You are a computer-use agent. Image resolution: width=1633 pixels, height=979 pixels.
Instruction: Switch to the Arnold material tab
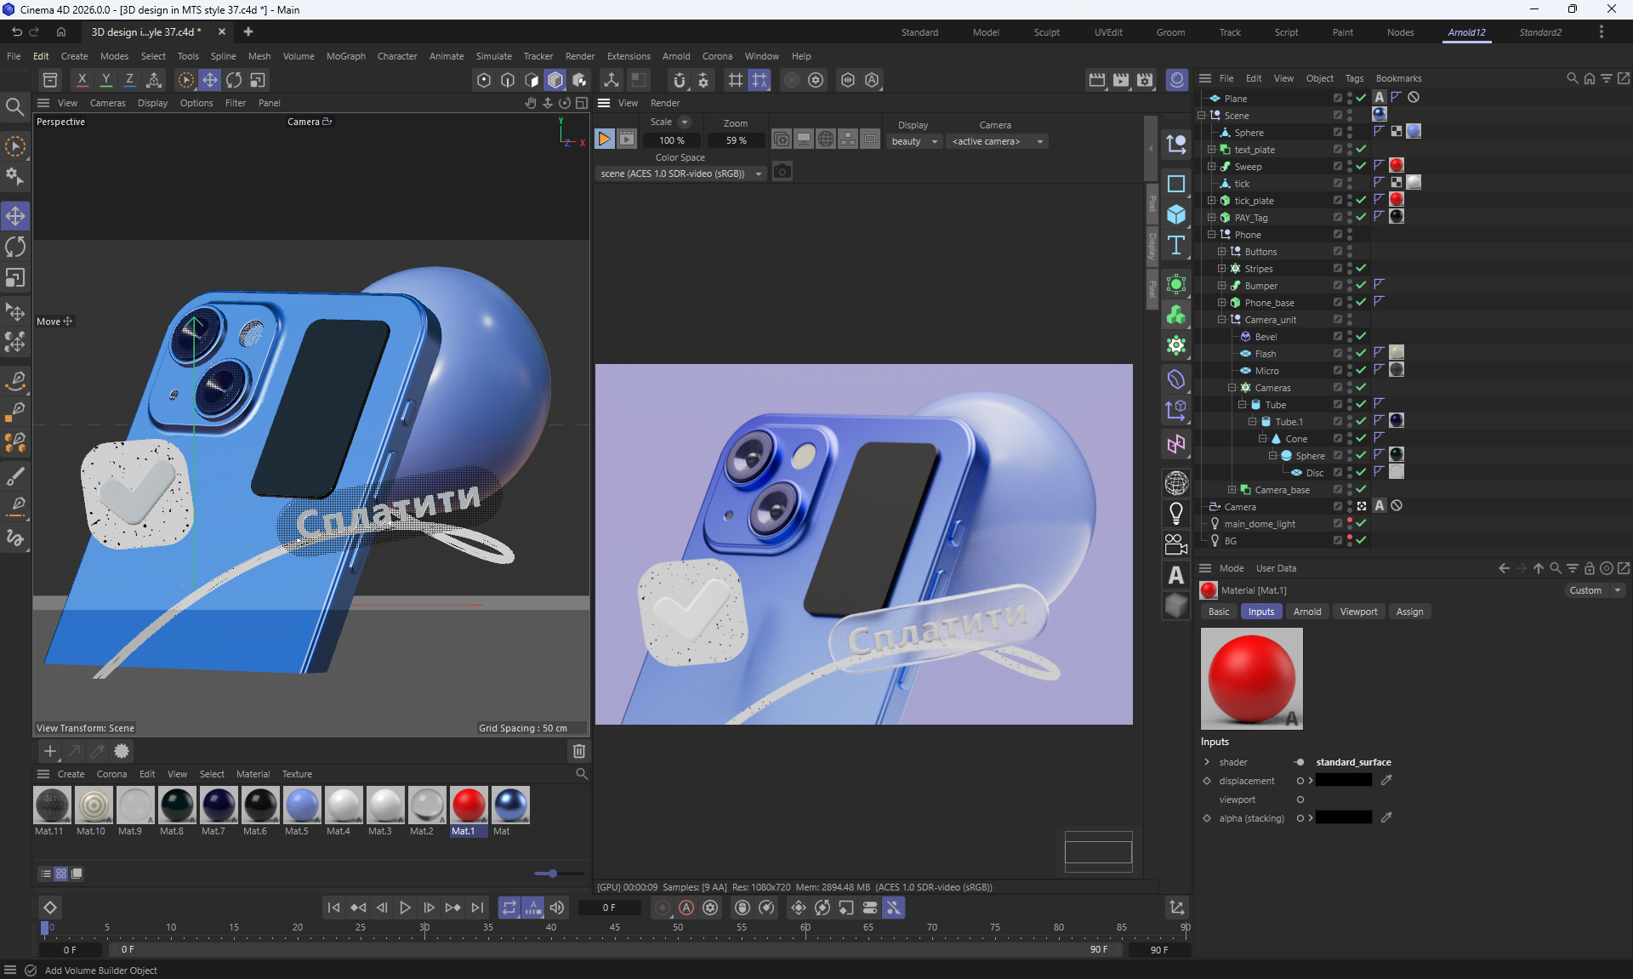[1306, 612]
